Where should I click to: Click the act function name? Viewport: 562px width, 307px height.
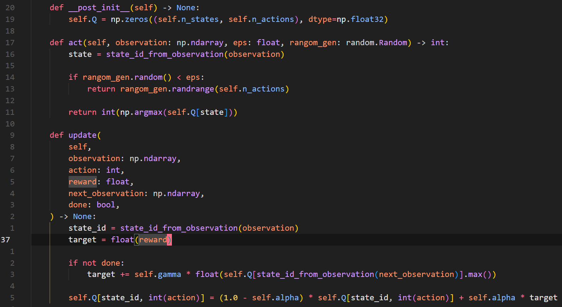pos(75,43)
